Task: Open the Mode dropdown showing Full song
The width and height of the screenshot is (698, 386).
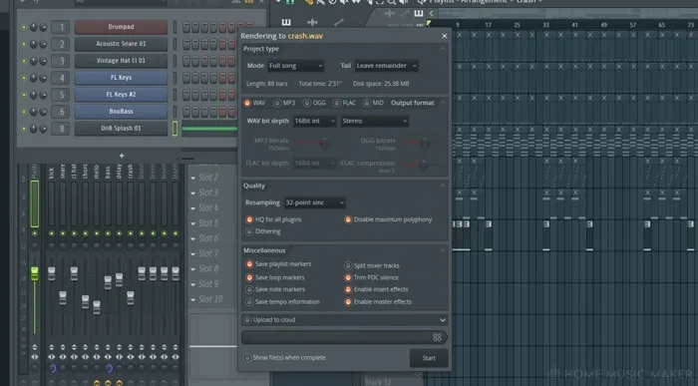Action: click(x=295, y=66)
